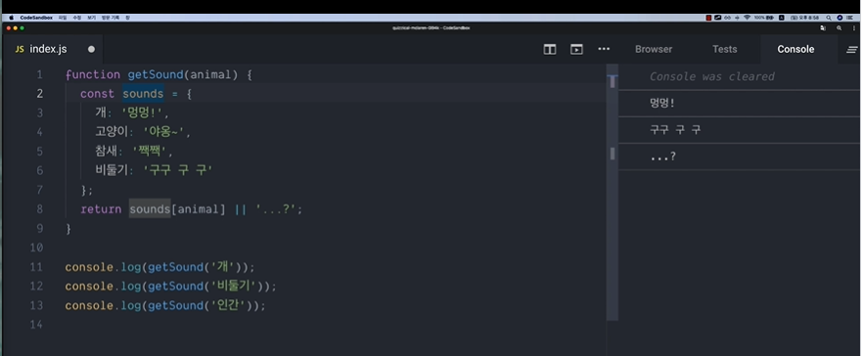The width and height of the screenshot is (864, 356).
Task: Click the input source 'A' icon in menu bar
Action: [782, 18]
